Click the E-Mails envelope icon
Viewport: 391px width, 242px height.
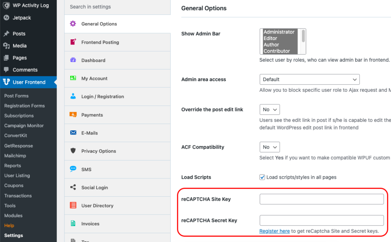point(73,133)
